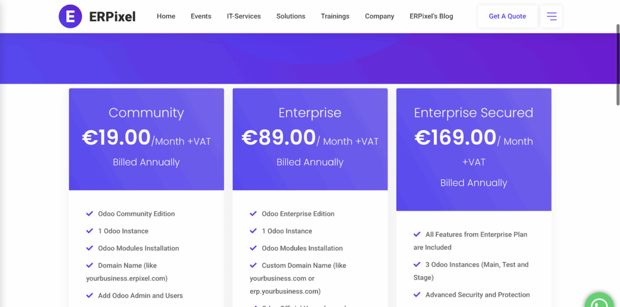Viewport: 620px width, 307px height.
Task: Click the page vertical scrollbar thumb
Action: pyautogui.click(x=618, y=64)
